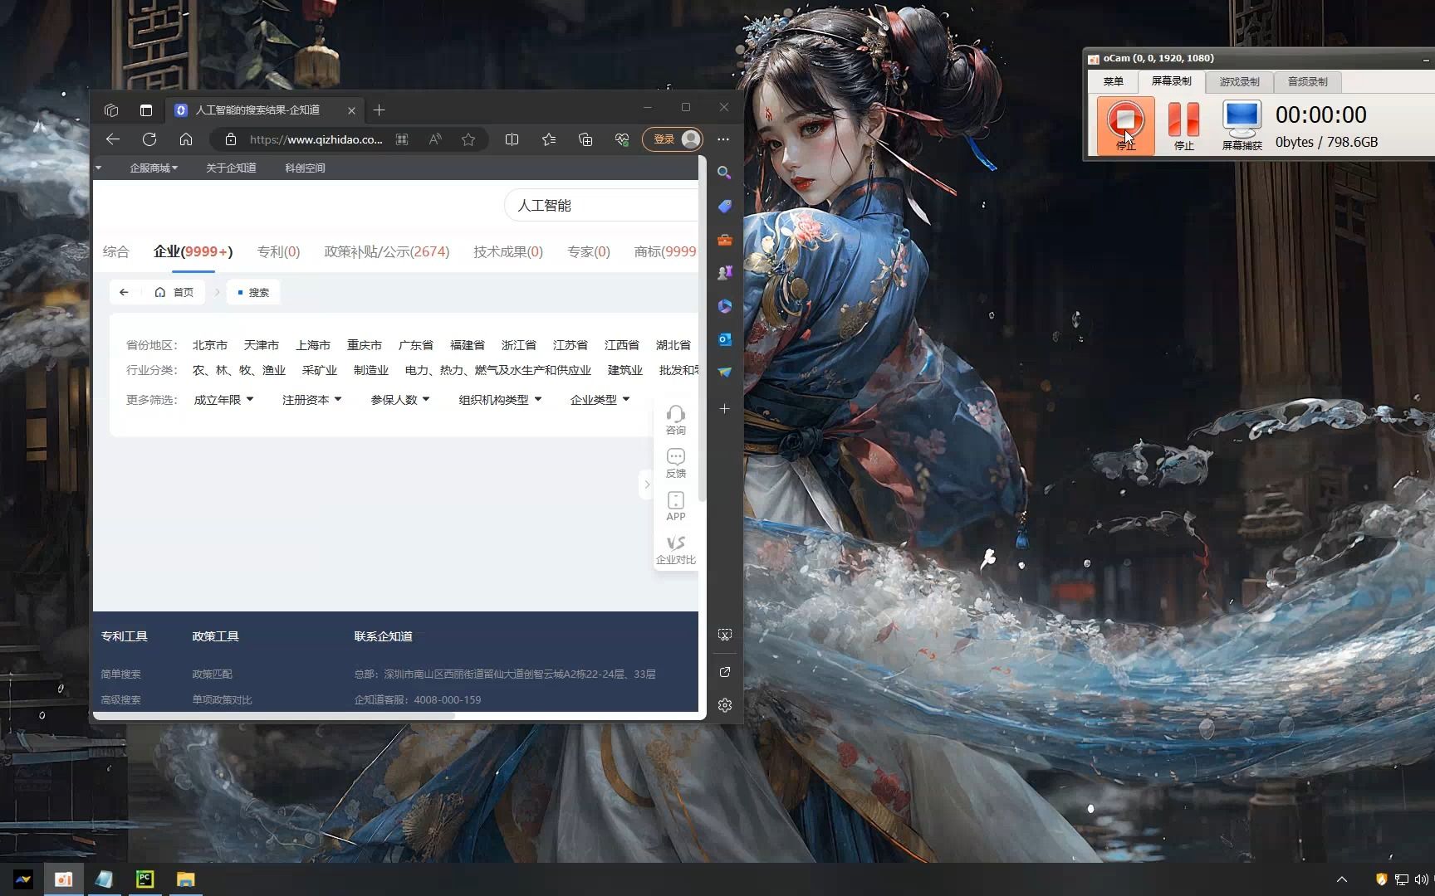Collapse floating side panel chevron
The height and width of the screenshot is (896, 1435).
click(x=647, y=485)
